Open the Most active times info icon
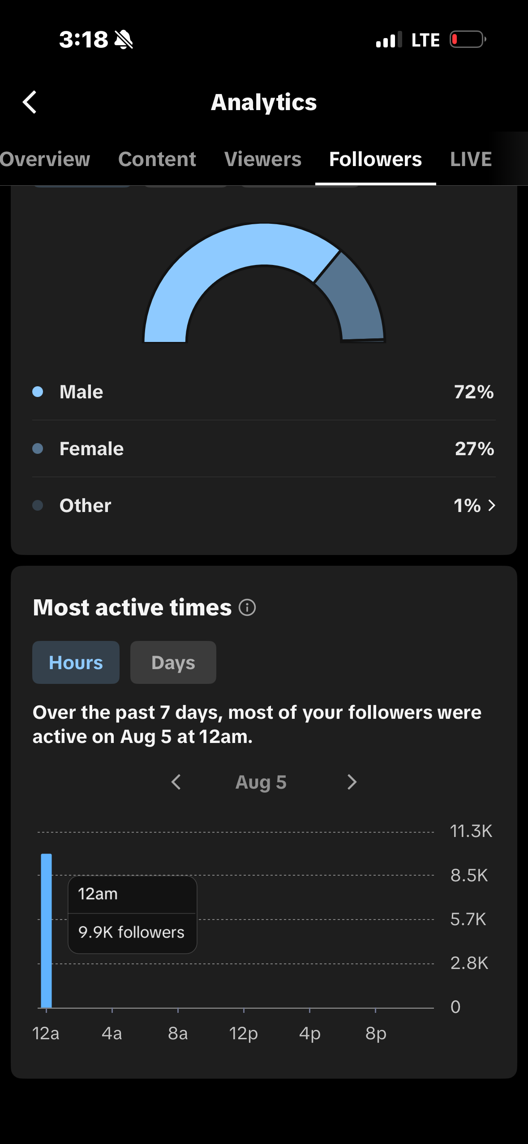This screenshot has width=528, height=1144. [x=247, y=608]
